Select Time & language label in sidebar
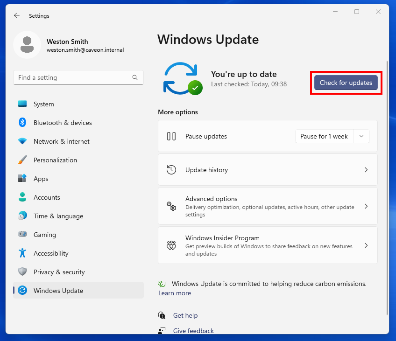Screen dimensions: 396x341 (58, 216)
